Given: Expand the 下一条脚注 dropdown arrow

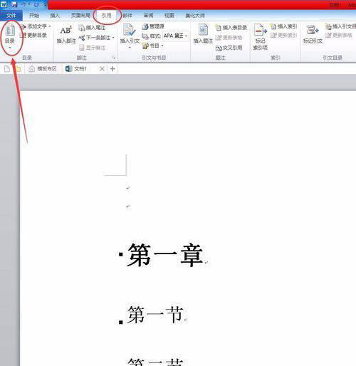Looking at the screenshot, I should (x=113, y=38).
